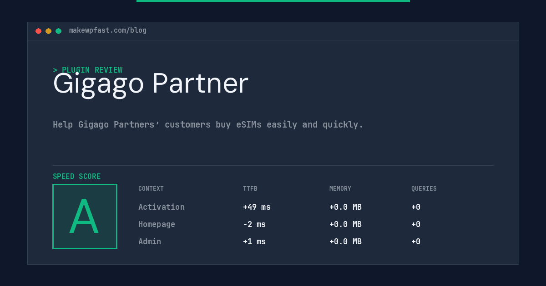Click the TTFB column header
The image size is (546, 286).
pyautogui.click(x=250, y=189)
